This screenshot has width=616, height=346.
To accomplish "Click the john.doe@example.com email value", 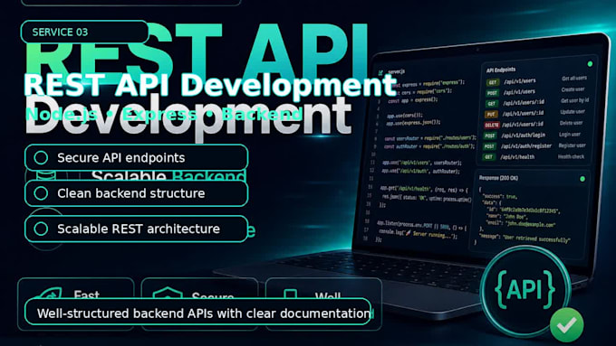I will tap(531, 225).
